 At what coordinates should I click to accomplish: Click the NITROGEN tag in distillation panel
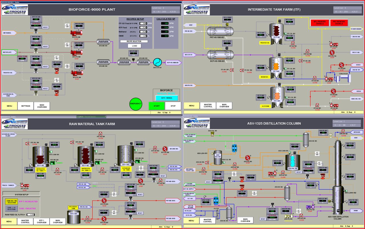point(356,133)
